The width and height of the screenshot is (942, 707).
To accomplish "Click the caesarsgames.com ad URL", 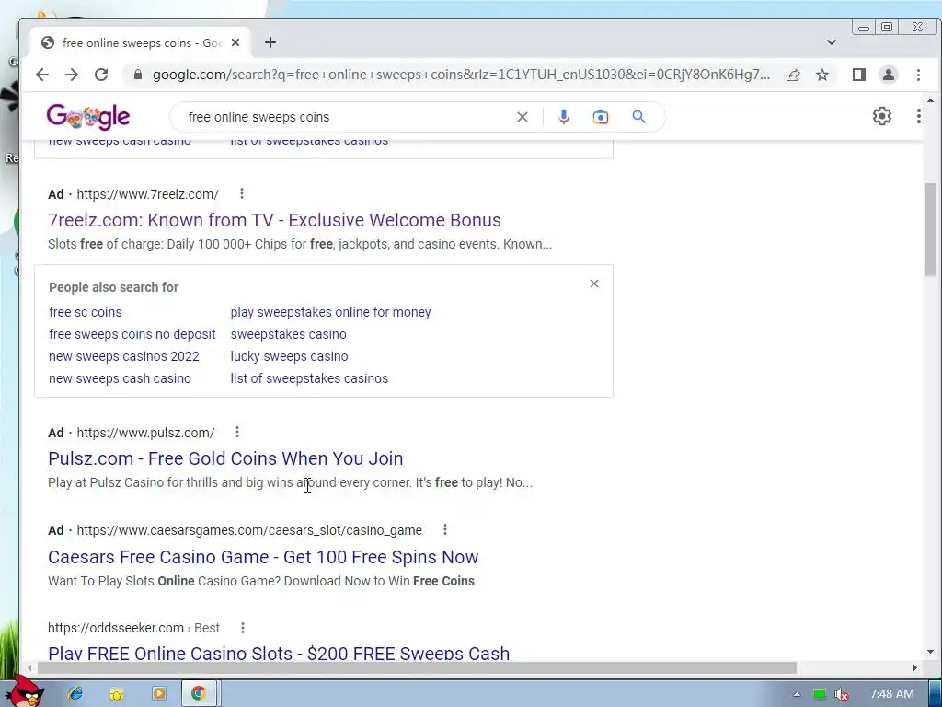I will [x=249, y=530].
